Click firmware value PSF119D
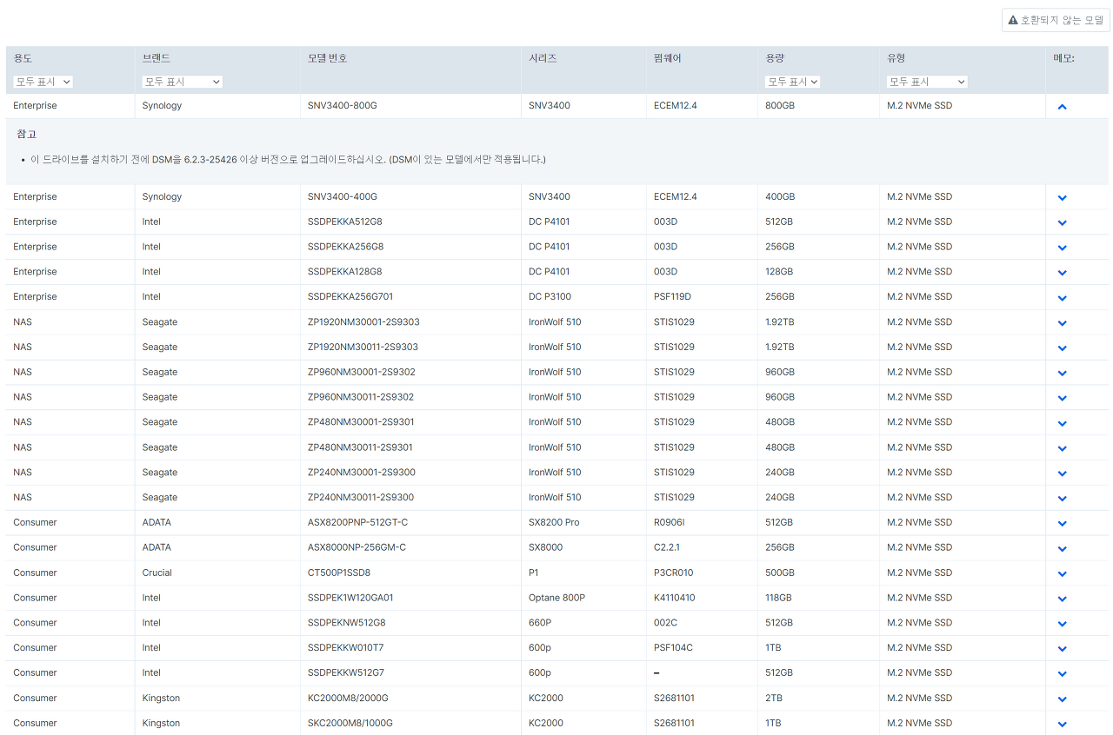Screen dimensions: 1113x735 (672, 297)
